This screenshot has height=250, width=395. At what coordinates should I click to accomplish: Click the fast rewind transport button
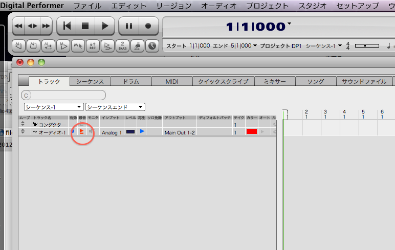click(x=18, y=26)
